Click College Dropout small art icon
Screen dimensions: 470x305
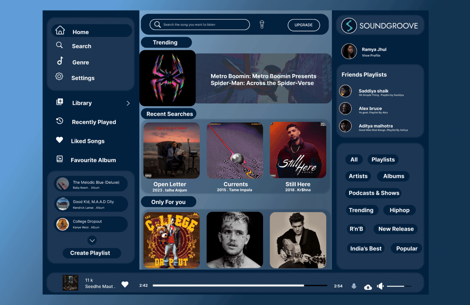click(63, 224)
